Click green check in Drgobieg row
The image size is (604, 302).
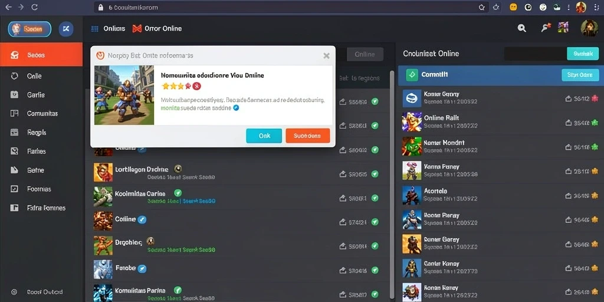click(375, 246)
